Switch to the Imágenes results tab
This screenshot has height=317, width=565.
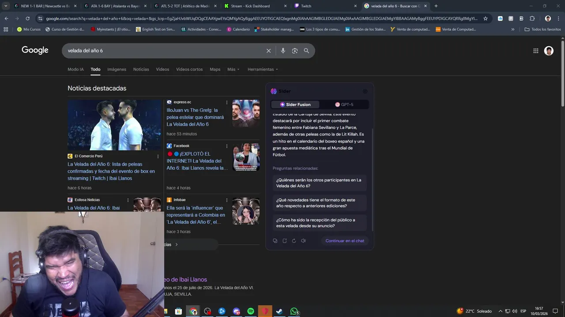point(117,70)
